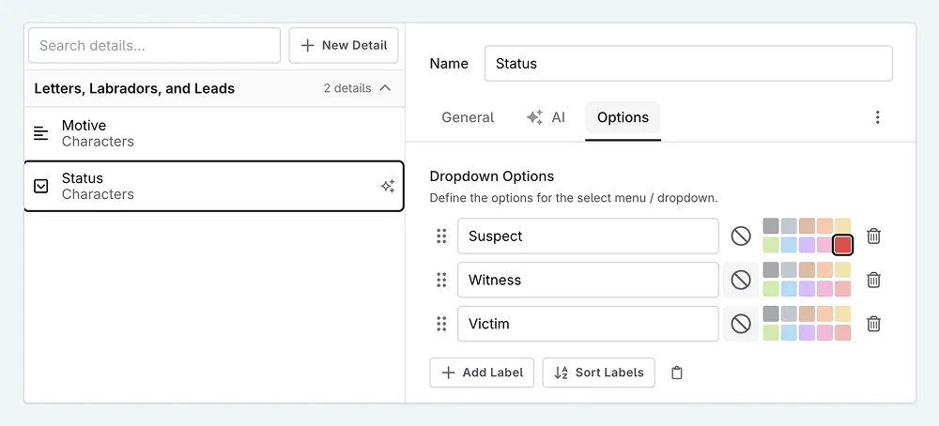Switch to the General tab

pyautogui.click(x=468, y=117)
